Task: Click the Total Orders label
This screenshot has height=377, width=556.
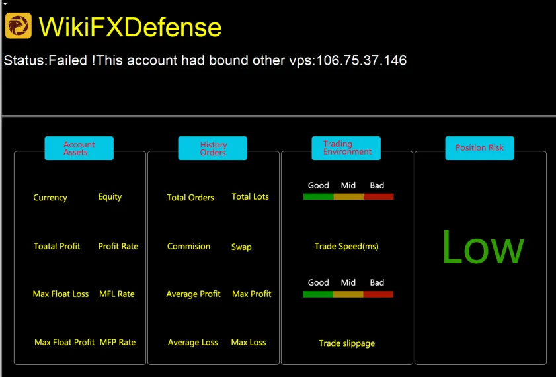Action: 190,198
